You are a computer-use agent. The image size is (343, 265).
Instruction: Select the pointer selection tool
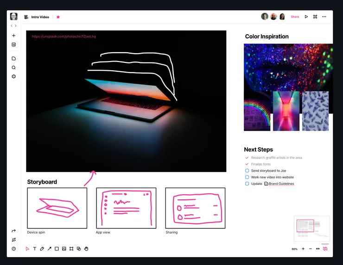point(27,249)
